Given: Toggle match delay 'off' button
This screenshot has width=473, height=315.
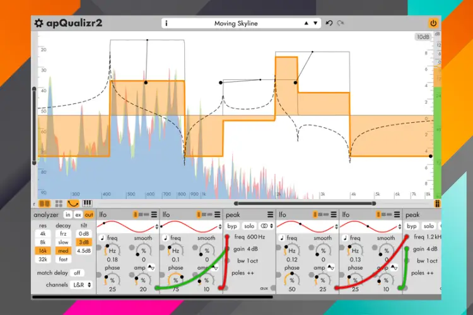Looking at the screenshot, I should coord(77,273).
